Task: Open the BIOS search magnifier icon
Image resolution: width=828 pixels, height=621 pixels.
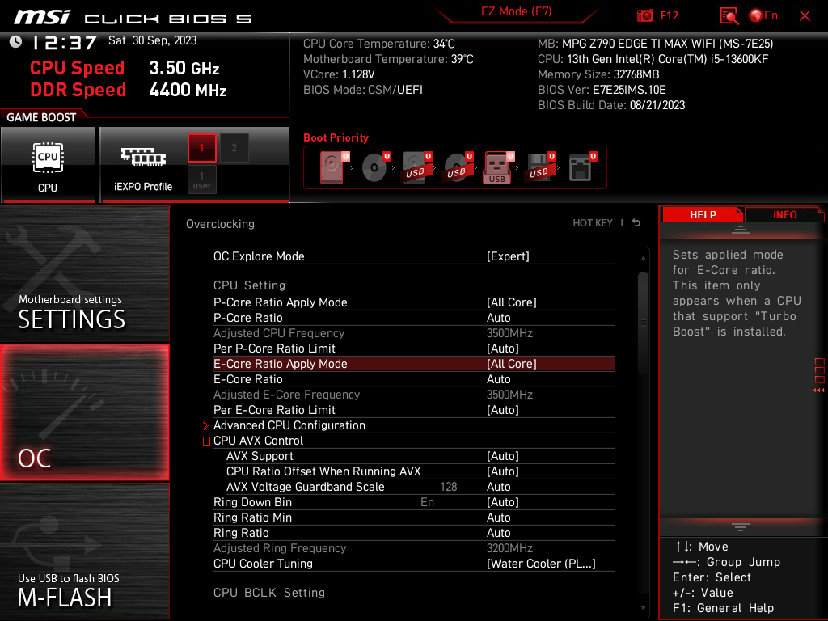Action: (729, 16)
